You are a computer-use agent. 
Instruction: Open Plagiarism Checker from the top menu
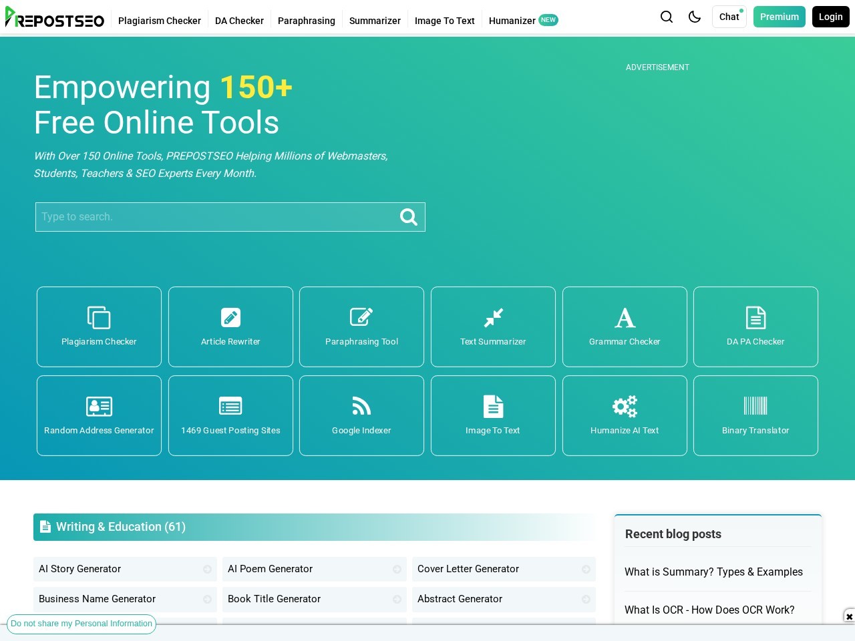click(160, 21)
